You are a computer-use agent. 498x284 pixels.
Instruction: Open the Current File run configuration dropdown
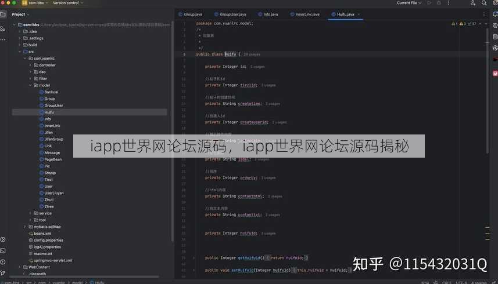[x=409, y=3]
